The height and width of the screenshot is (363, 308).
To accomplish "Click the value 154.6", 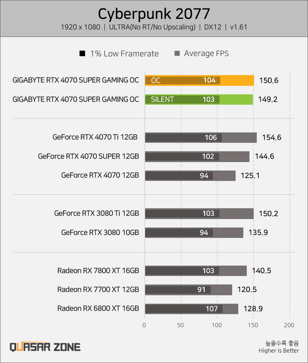I will tap(272, 137).
